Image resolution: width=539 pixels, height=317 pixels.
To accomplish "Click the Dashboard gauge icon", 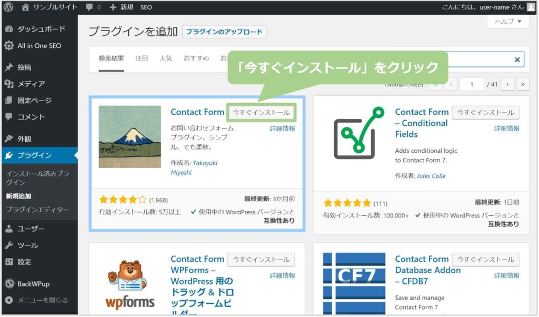I will pyautogui.click(x=9, y=29).
